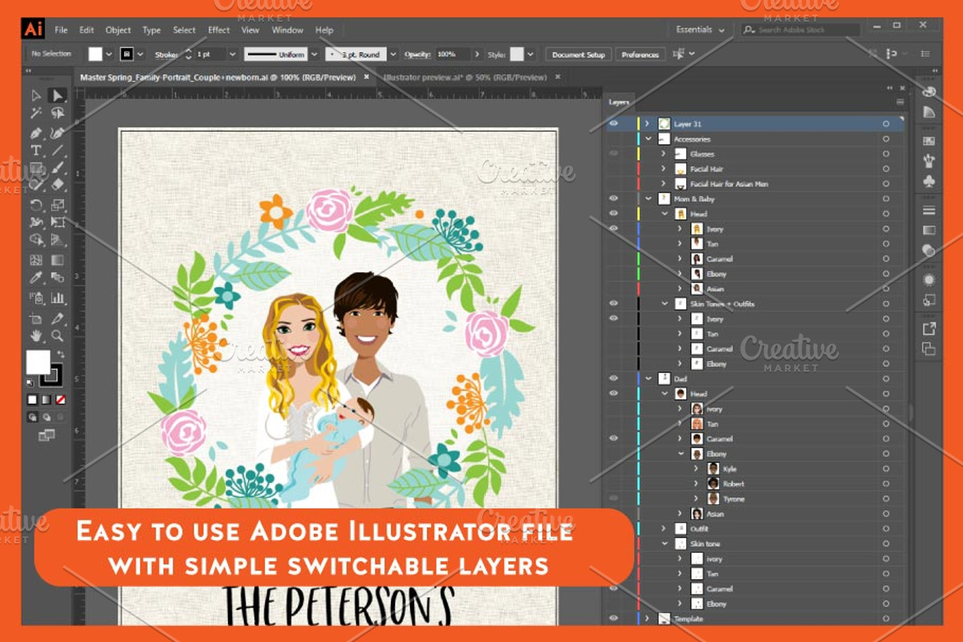Collapse the Skin tone sublayer
Image resolution: width=963 pixels, height=642 pixels.
coord(664,543)
